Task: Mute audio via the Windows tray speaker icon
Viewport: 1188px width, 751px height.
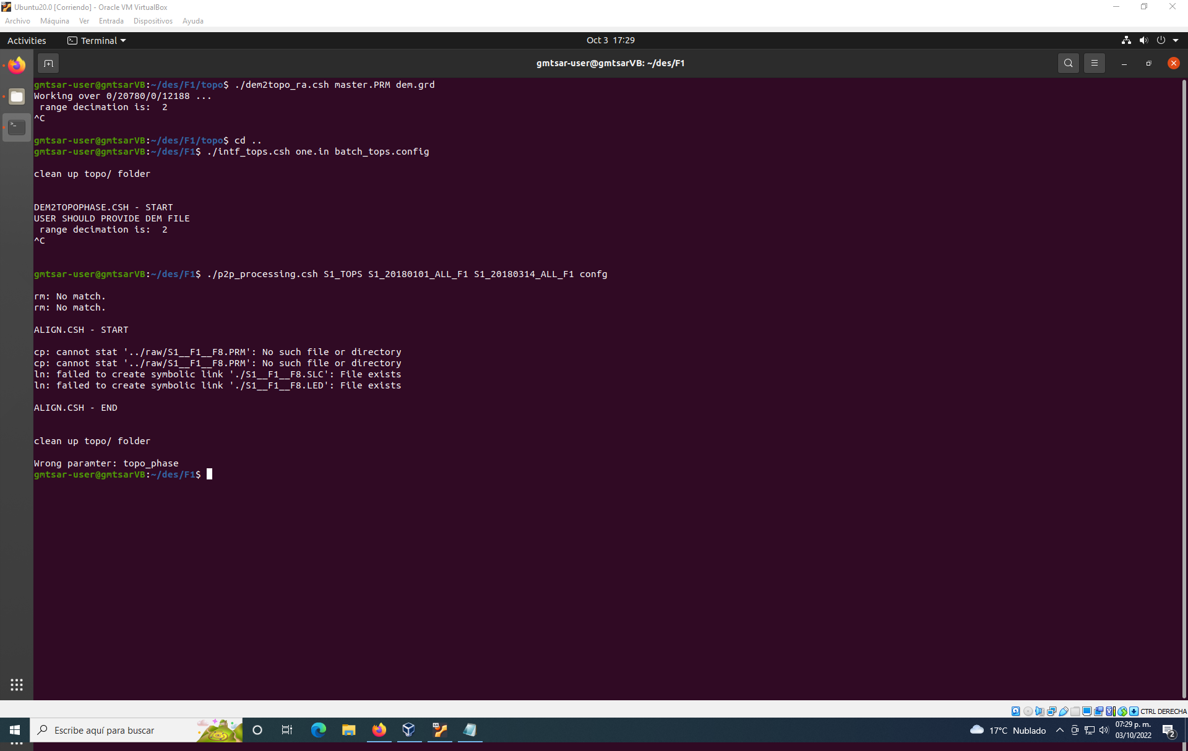Action: (x=1104, y=730)
